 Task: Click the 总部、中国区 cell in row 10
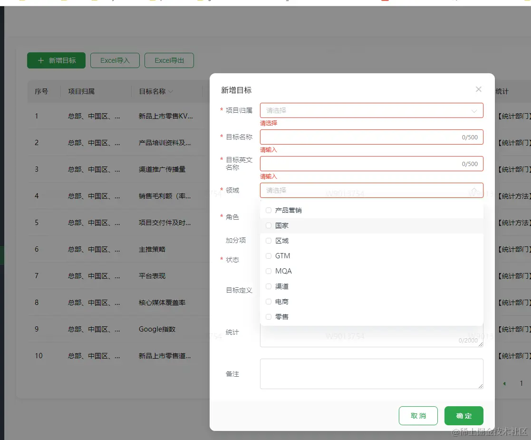pos(94,356)
